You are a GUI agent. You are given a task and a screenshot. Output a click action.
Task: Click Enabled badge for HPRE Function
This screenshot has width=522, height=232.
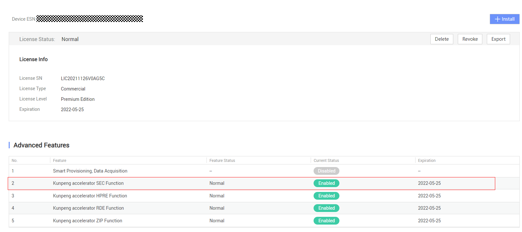[x=326, y=196]
